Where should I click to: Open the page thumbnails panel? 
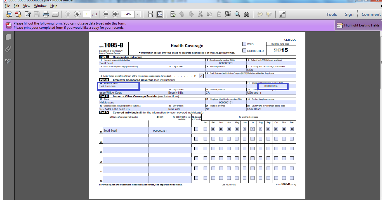(x=8, y=37)
